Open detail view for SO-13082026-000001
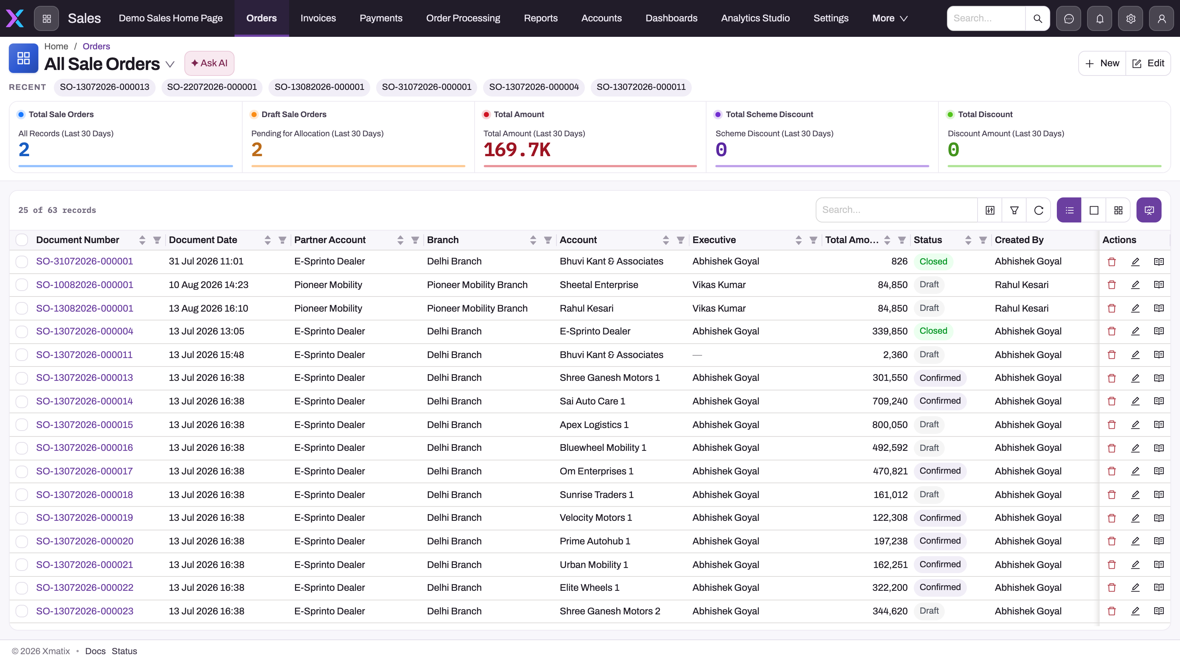This screenshot has width=1180, height=663. point(1159,308)
